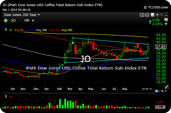The height and width of the screenshot is (113, 171).
Task: Select the green JO price legend label
Action: pos(10,30)
